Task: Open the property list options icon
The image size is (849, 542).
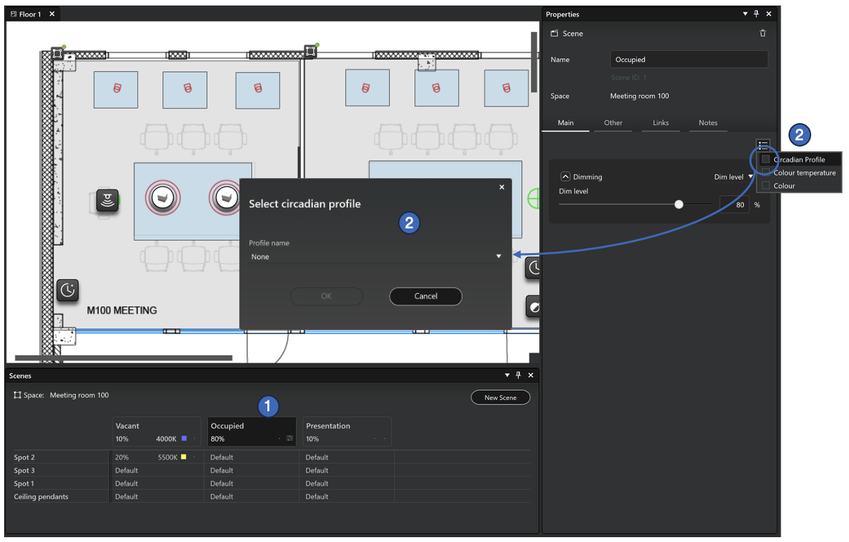Action: [x=763, y=144]
